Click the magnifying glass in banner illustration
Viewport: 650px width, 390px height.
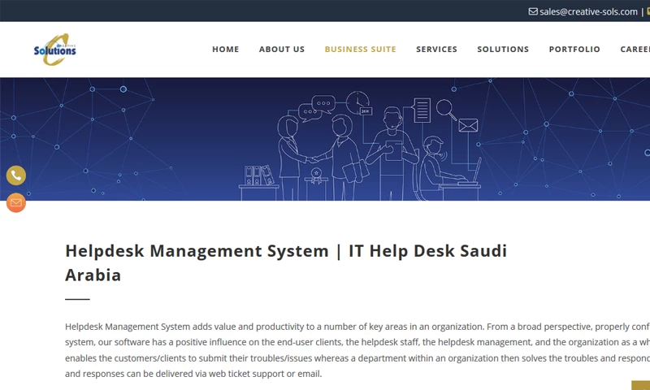(444, 108)
